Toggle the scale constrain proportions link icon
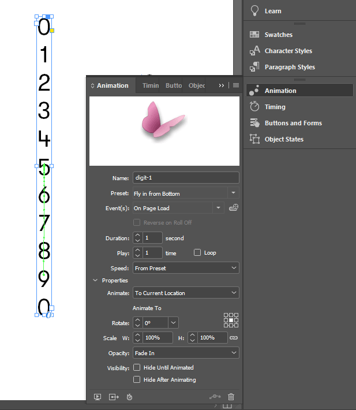The height and width of the screenshot is (410, 356). pos(234,337)
